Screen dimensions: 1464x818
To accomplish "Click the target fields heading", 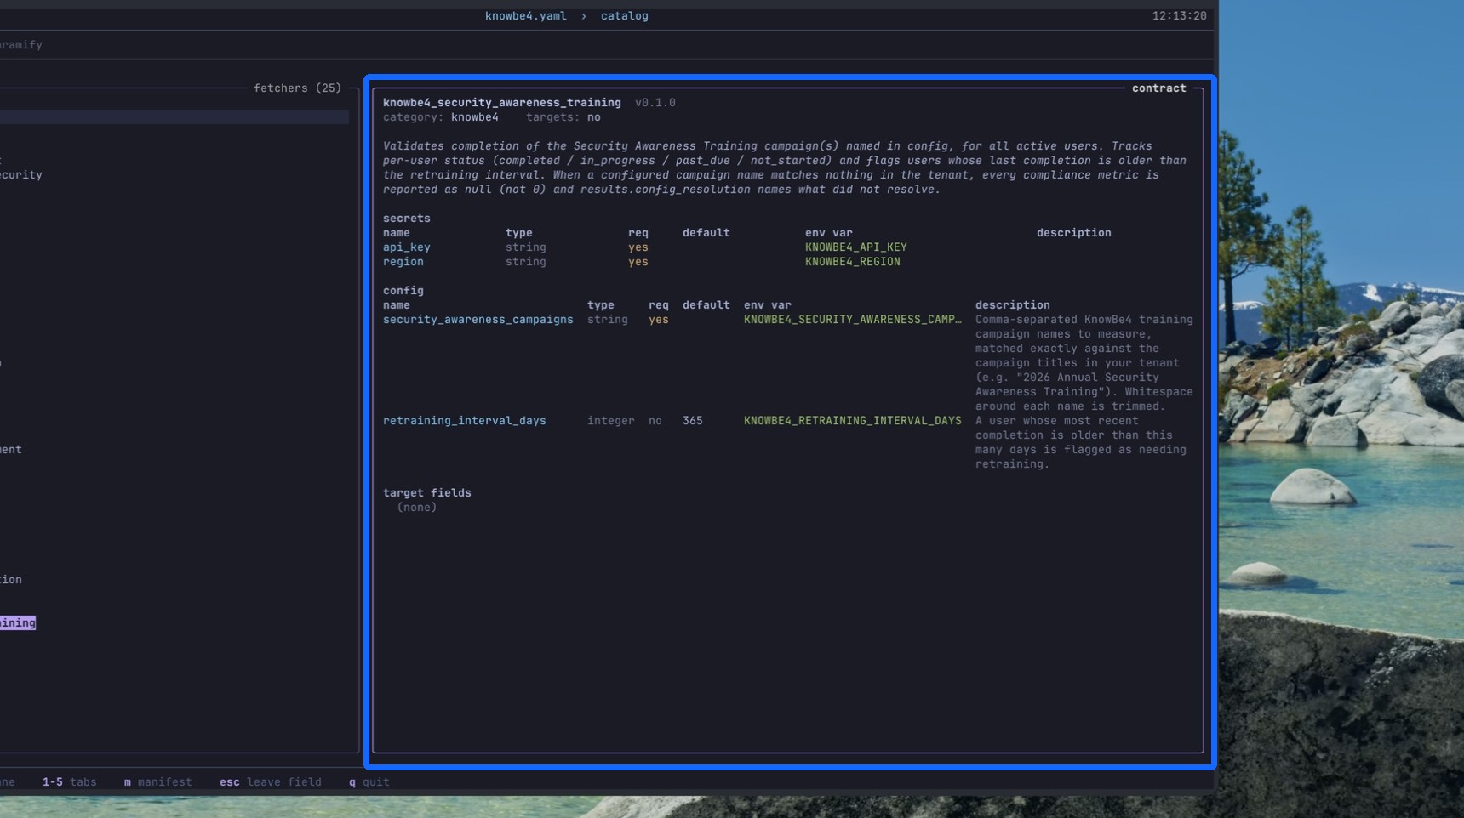I will (426, 493).
